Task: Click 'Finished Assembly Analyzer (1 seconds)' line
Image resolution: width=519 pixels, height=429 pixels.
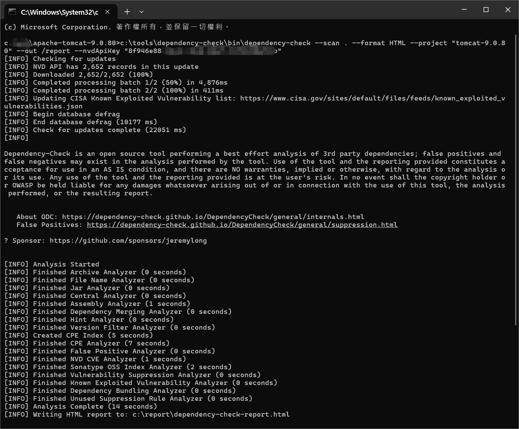Action: [97, 304]
